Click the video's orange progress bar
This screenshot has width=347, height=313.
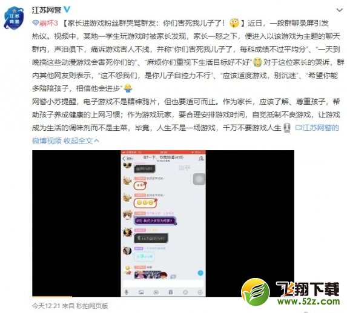(52, 296)
